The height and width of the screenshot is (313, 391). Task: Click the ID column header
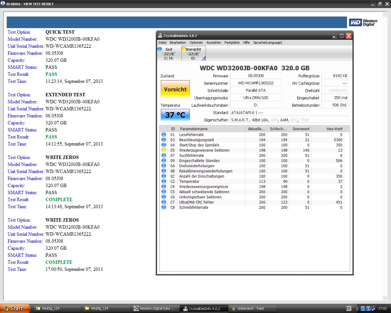[x=173, y=129]
